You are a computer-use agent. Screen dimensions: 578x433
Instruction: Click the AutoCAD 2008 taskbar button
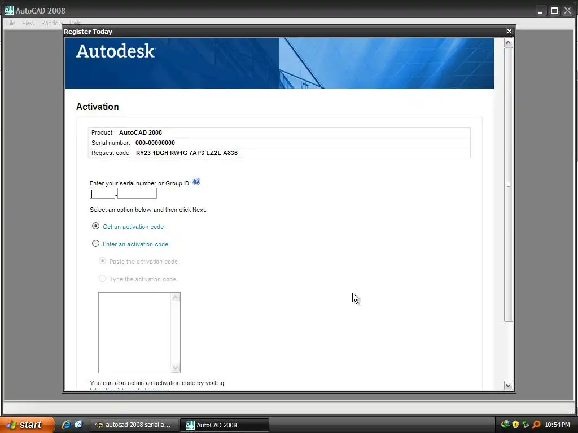point(225,425)
